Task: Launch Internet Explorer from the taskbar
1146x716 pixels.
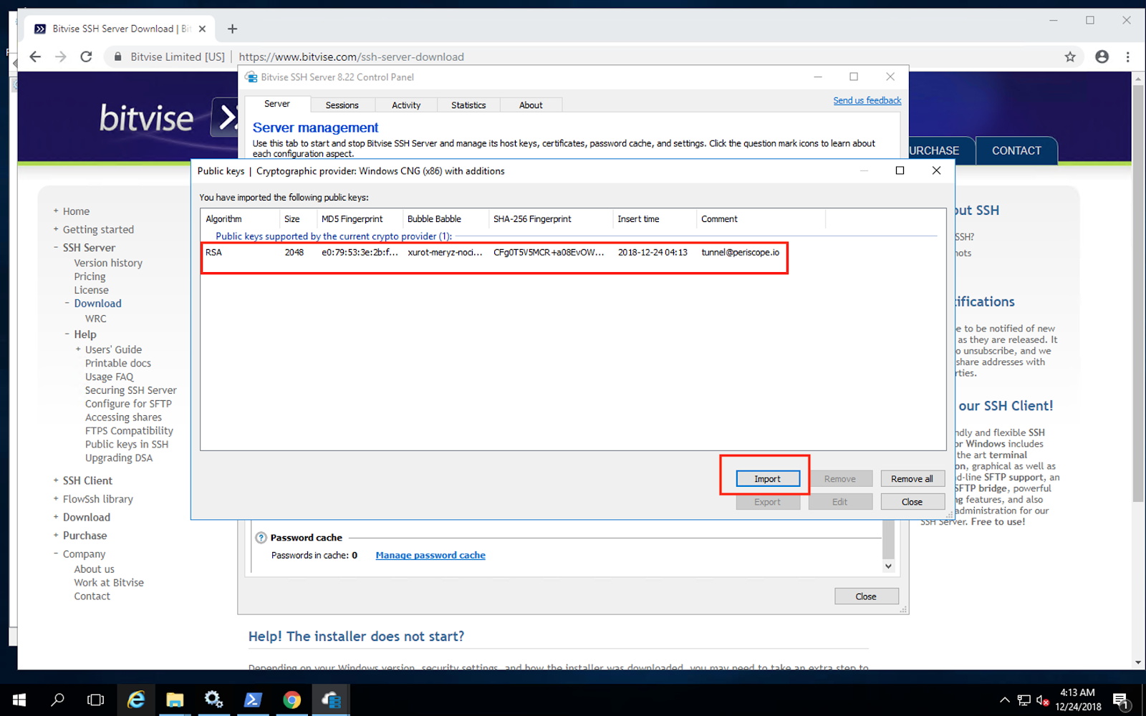Action: [135, 700]
